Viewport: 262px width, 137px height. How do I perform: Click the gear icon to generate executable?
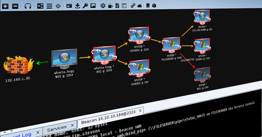click(103, 6)
